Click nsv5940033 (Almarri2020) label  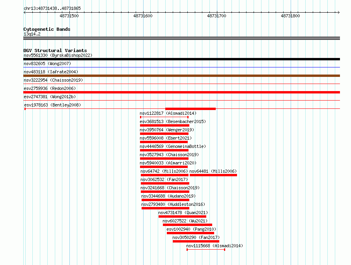coord(168,163)
